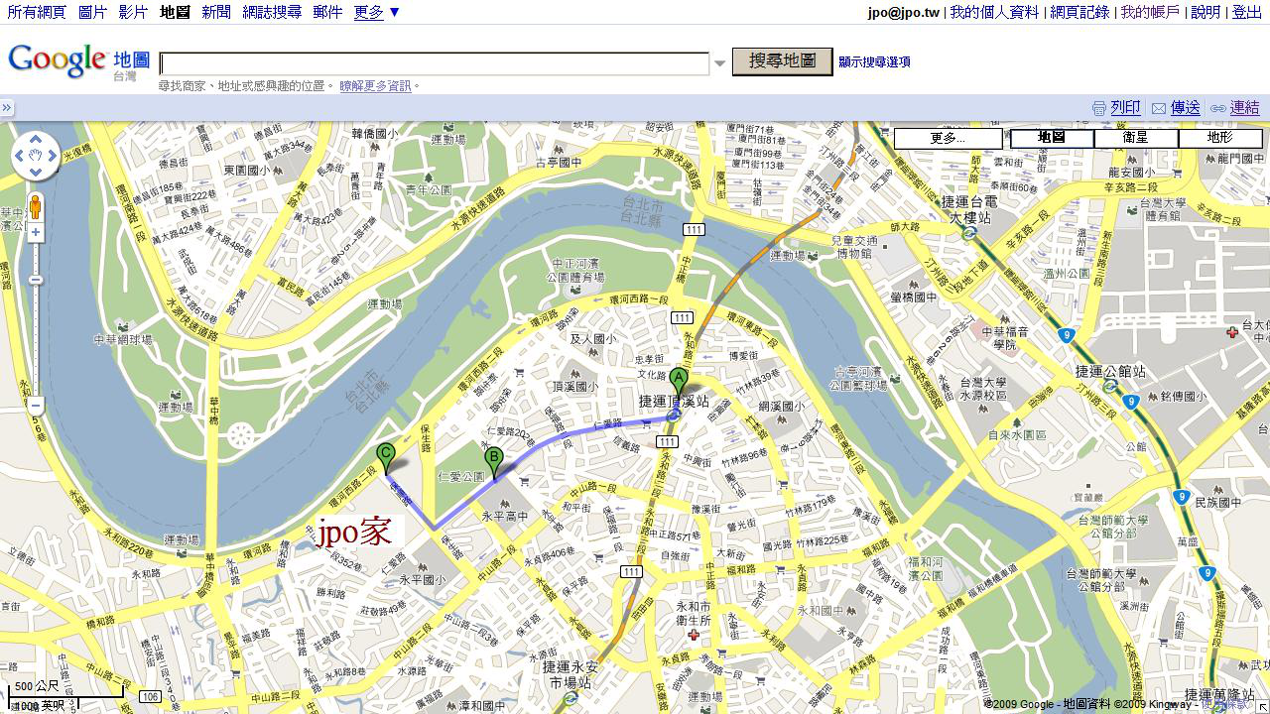Click the 傳送 send link
Screen dimensions: 1270x714
pos(1185,108)
